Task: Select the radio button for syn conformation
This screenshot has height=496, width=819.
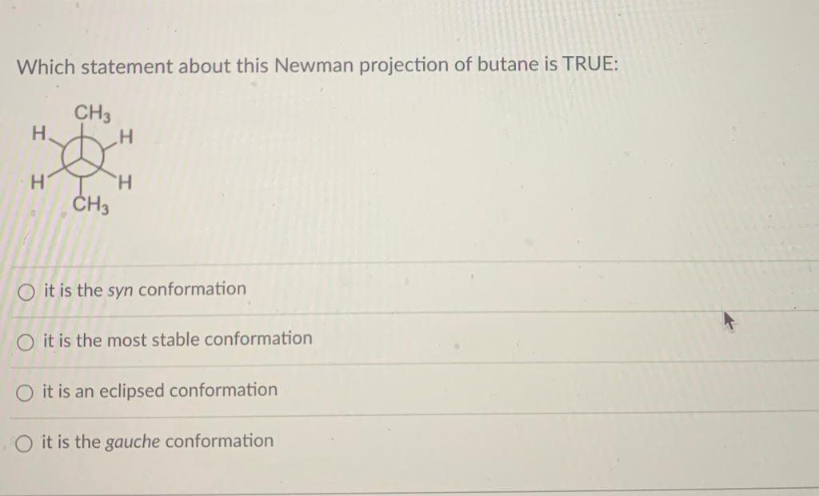Action: pyautogui.click(x=26, y=291)
